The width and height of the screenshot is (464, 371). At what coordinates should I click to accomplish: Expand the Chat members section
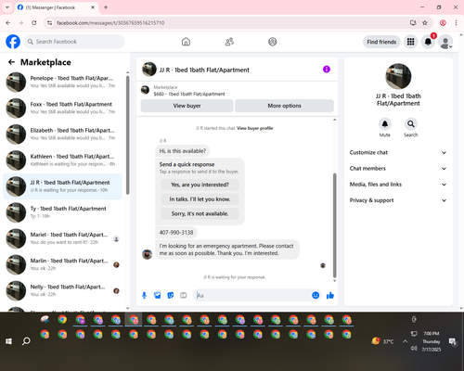coord(398,169)
